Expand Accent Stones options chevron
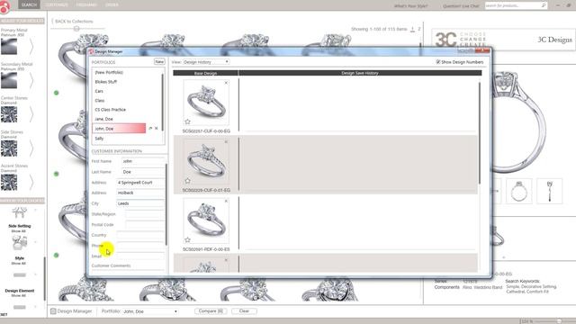Viewport: 576px width, 324px height. coord(31,182)
